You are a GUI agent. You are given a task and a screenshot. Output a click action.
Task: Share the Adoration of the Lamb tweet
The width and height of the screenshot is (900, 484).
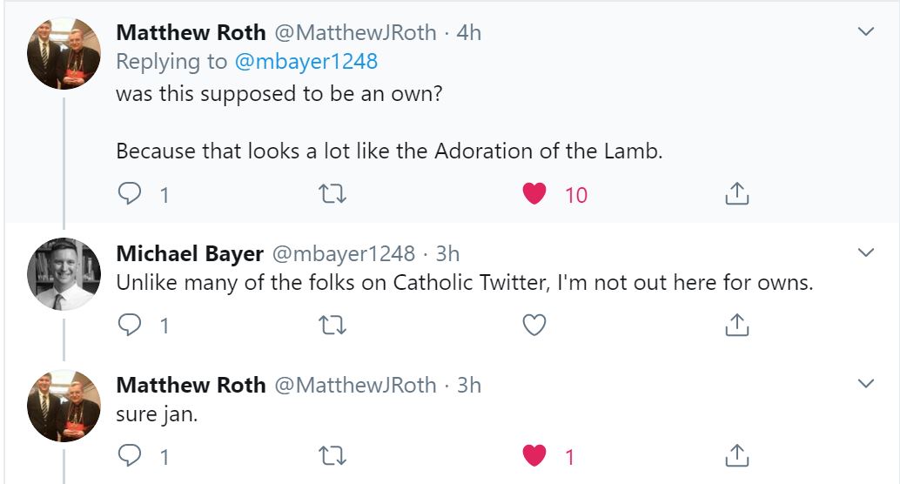click(x=736, y=193)
